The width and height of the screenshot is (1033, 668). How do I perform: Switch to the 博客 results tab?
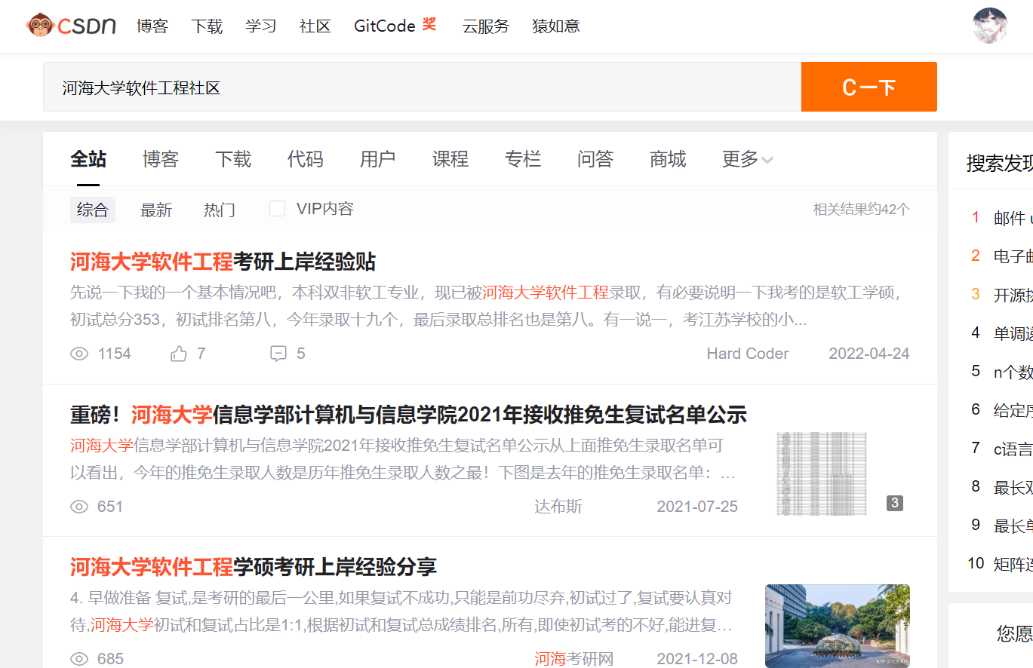161,159
